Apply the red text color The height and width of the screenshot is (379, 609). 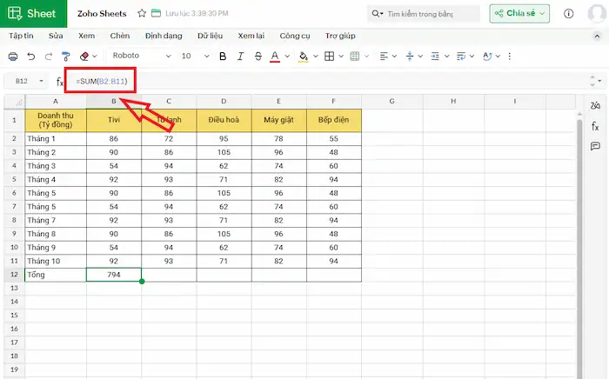[275, 57]
